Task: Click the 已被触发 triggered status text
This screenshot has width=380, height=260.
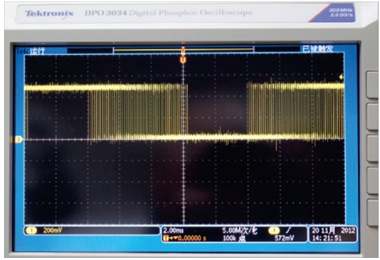Action: 317,49
